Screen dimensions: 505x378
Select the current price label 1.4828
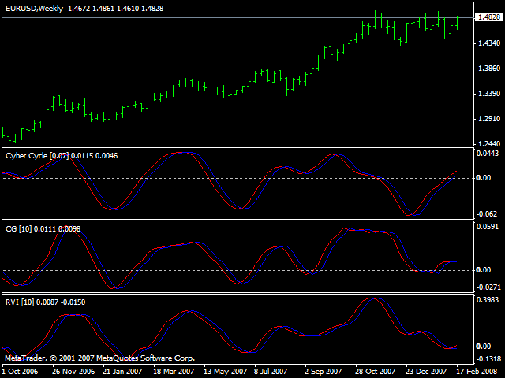tap(489, 17)
